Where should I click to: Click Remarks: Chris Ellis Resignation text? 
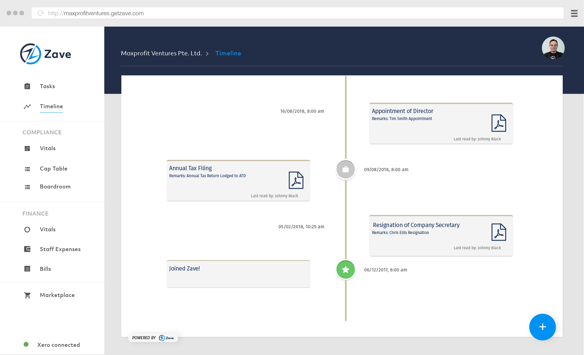click(x=400, y=233)
